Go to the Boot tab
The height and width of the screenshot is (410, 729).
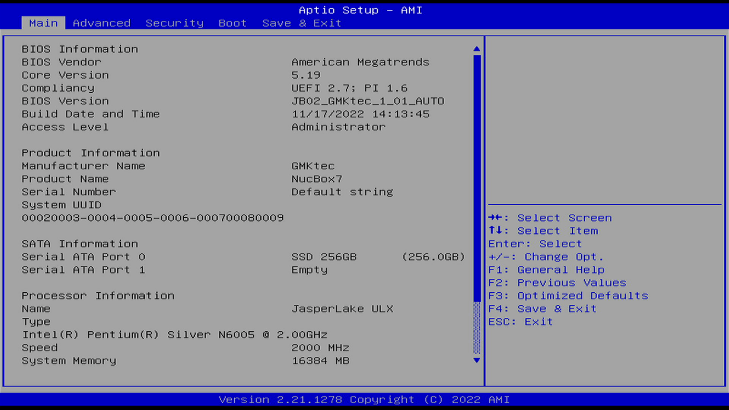(232, 23)
